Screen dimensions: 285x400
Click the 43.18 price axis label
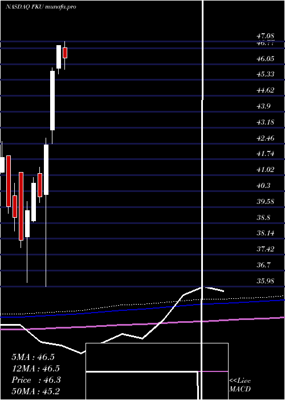point(266,122)
